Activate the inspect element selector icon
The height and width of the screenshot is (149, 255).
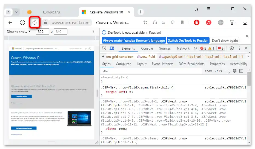(104, 48)
